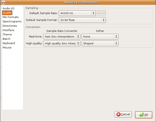This screenshot has height=122, width=156.
Task: Open the Real-time Dither dropdown showing None
Action: tap(100, 37)
